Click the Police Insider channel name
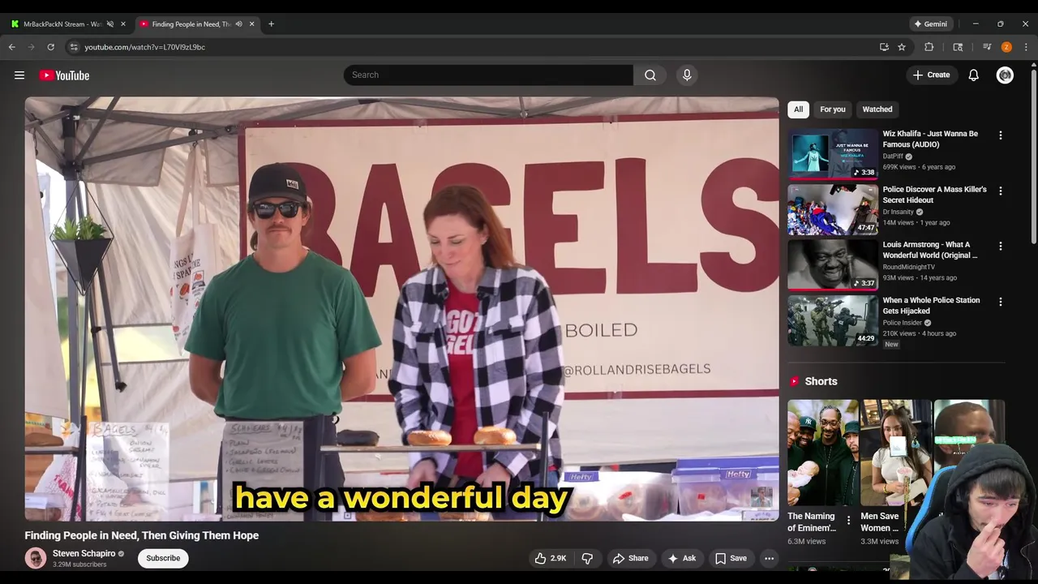 point(902,323)
